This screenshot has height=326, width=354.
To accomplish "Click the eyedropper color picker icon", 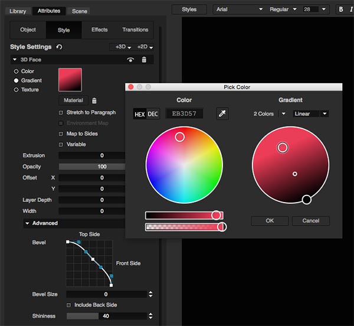I will (222, 113).
